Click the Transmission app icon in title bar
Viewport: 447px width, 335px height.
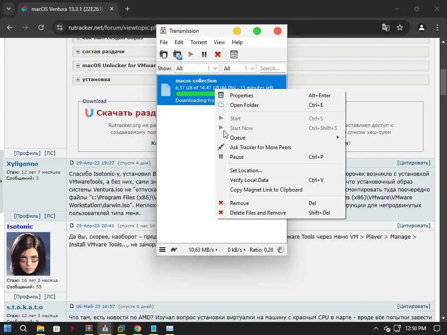[x=163, y=31]
